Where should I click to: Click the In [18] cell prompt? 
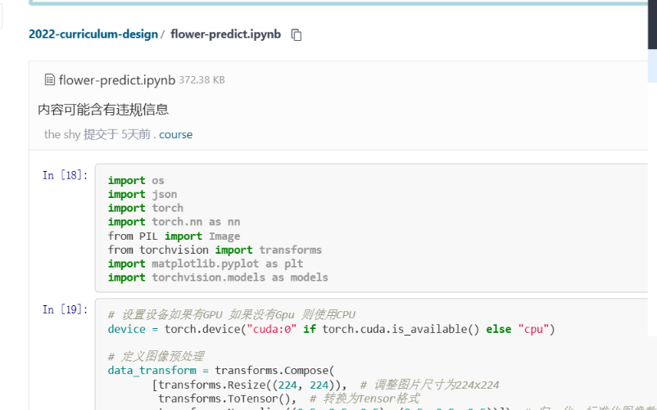(66, 175)
